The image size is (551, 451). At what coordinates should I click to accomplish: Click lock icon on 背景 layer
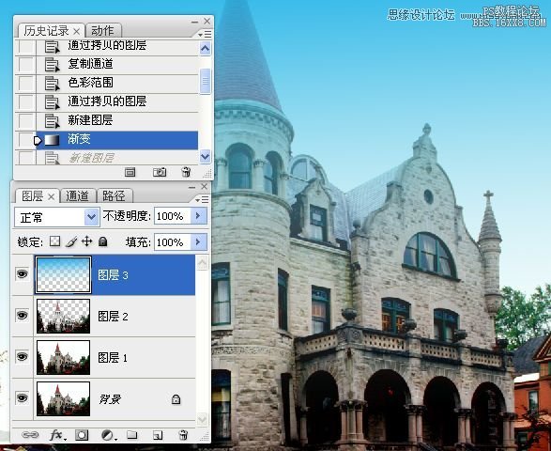(176, 399)
